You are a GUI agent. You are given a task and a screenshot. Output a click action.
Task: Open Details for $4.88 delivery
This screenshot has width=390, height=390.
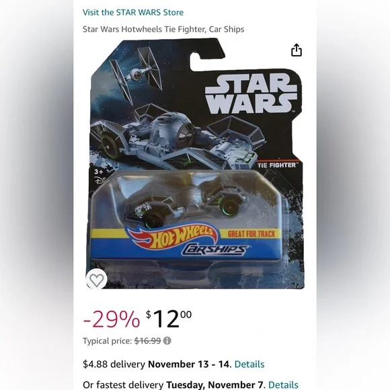coord(249,364)
